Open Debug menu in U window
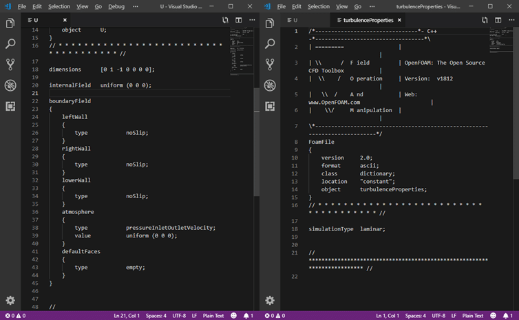Viewport: 519px width, 320px height. pyautogui.click(x=116, y=6)
